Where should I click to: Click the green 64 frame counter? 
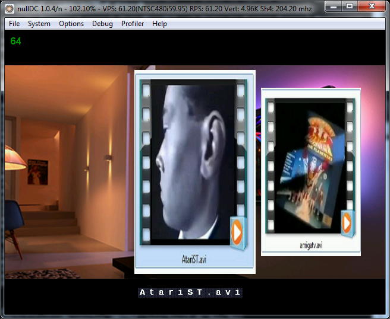tap(15, 41)
